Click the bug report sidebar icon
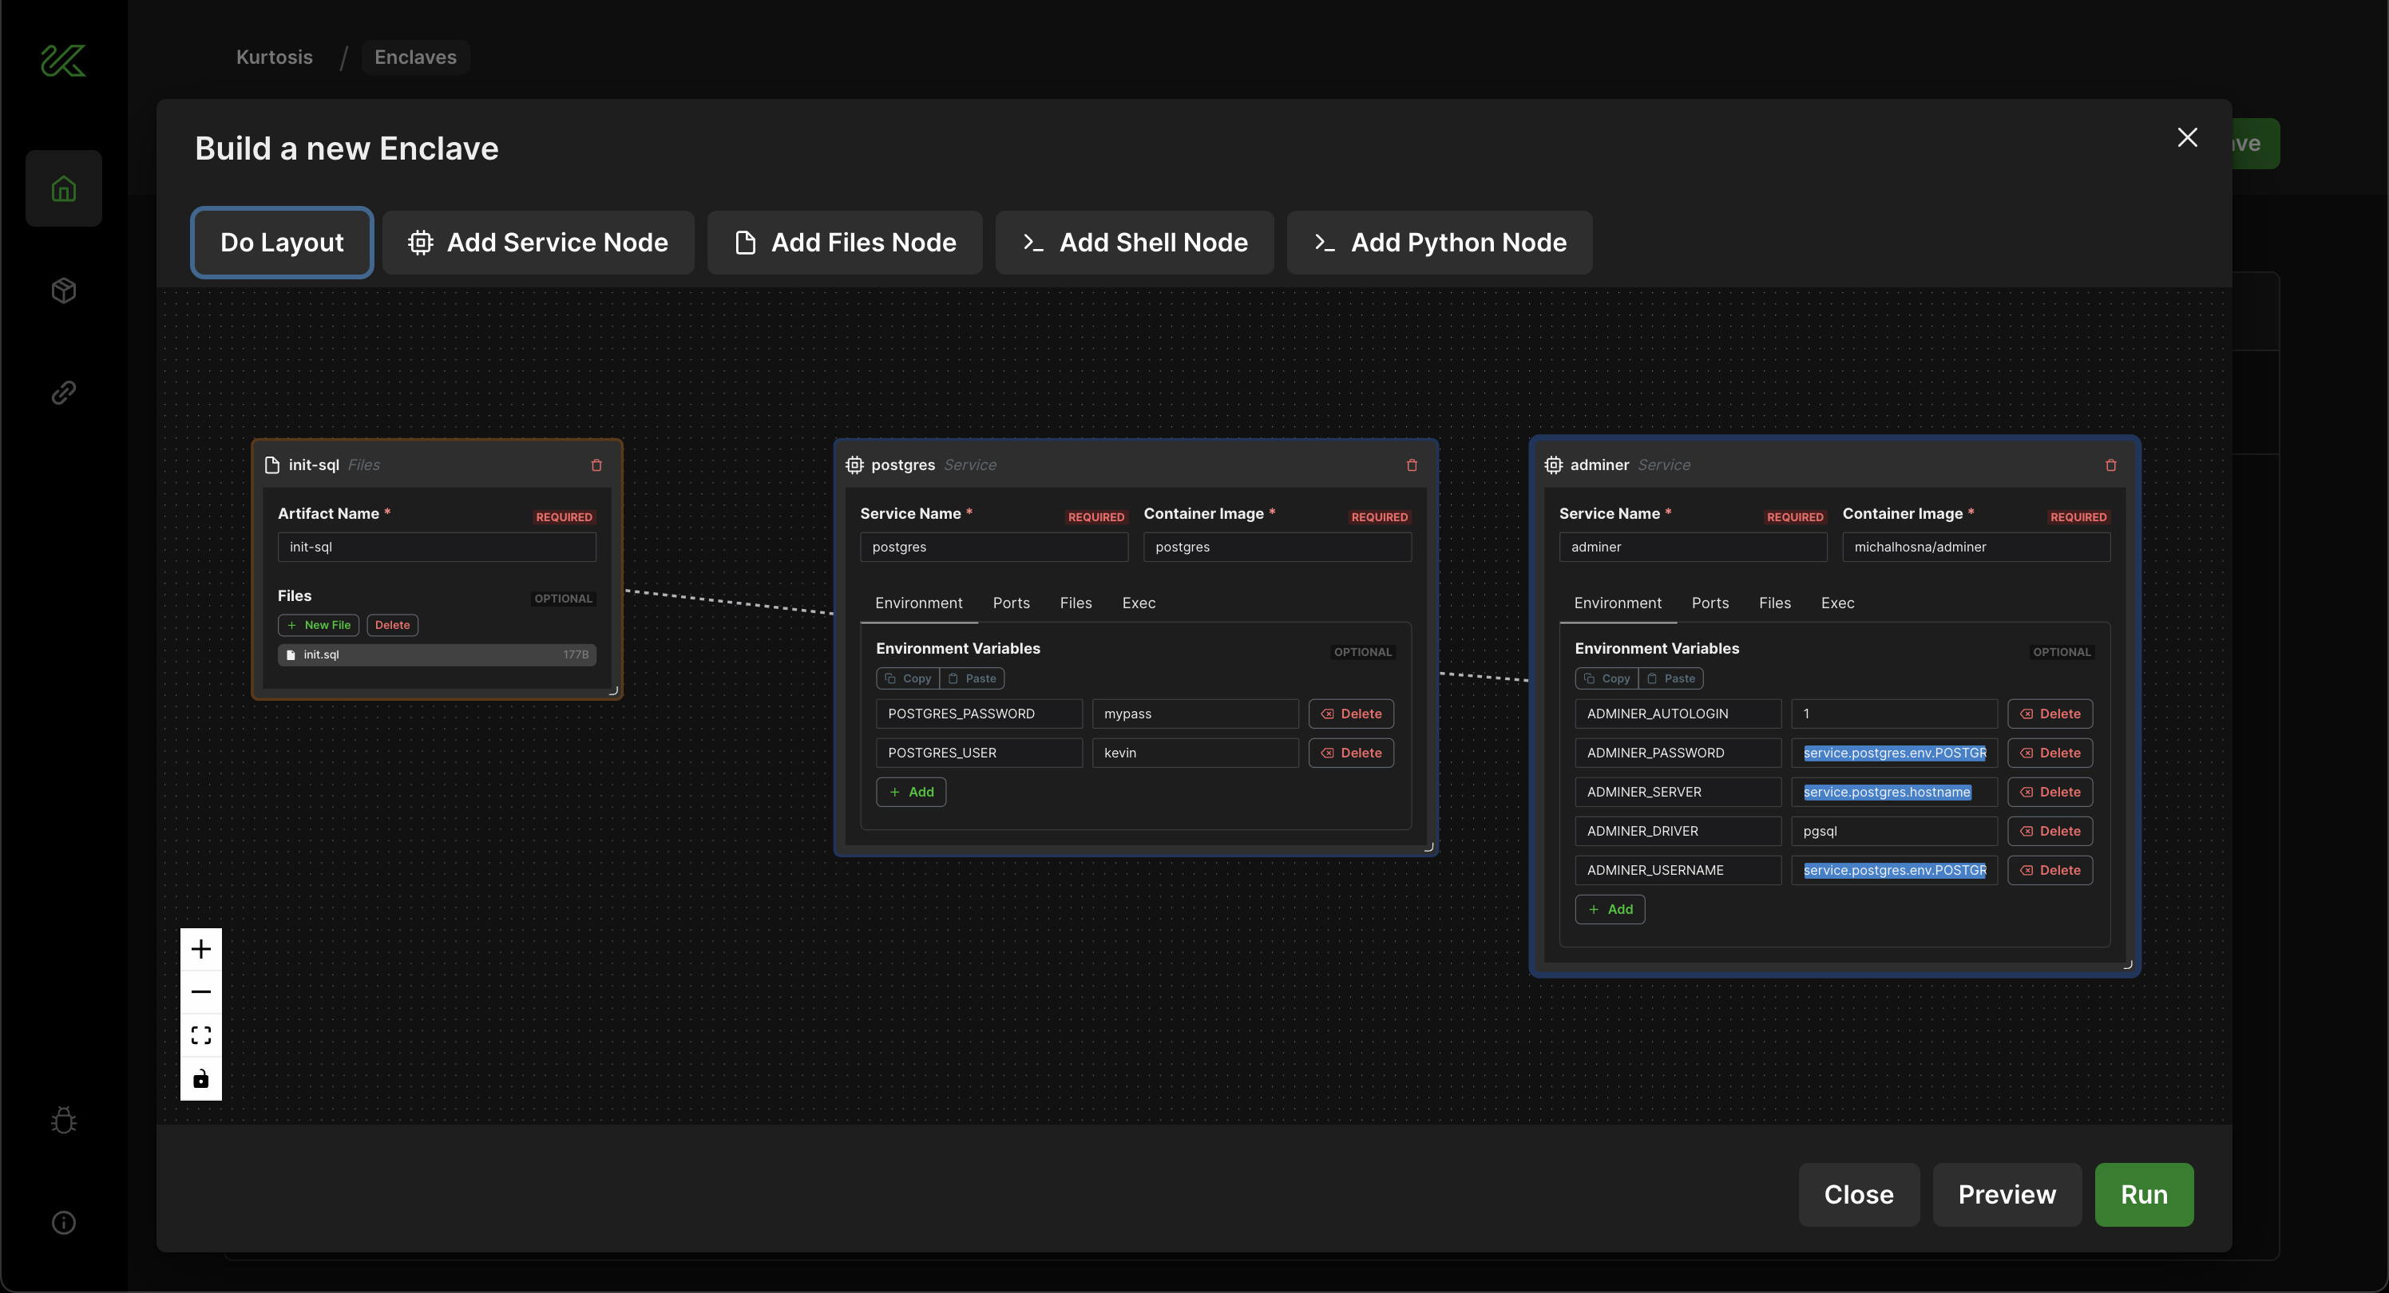Image resolution: width=2389 pixels, height=1293 pixels. coord(63,1121)
